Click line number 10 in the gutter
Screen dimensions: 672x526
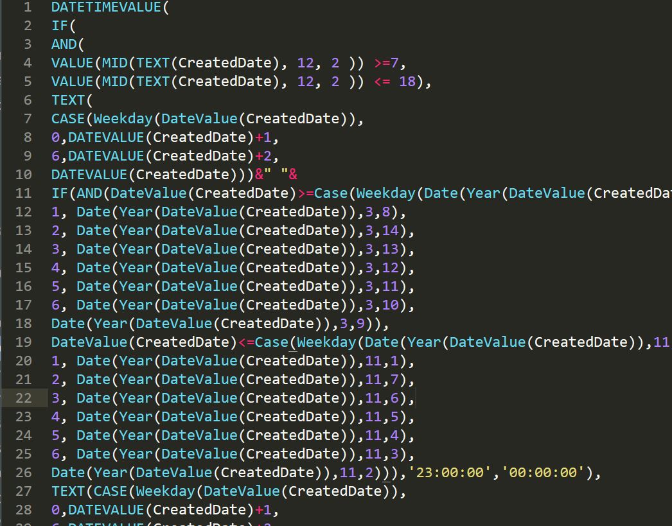pos(24,174)
